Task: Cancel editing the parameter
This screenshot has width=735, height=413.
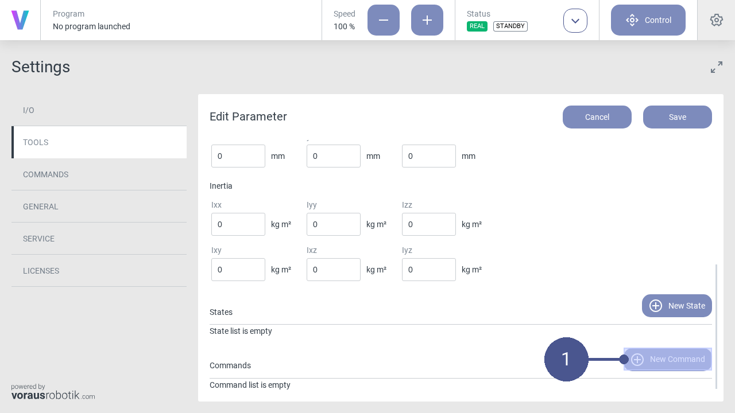Action: [x=597, y=117]
